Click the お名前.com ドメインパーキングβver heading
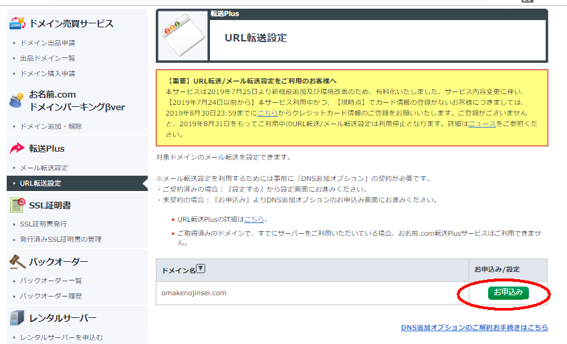Image resolution: width=567 pixels, height=344 pixels. [77, 101]
